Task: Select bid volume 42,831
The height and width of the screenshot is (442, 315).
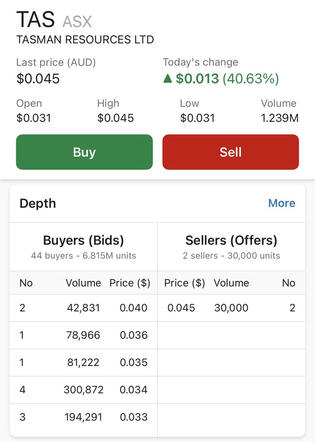Action: click(x=84, y=308)
